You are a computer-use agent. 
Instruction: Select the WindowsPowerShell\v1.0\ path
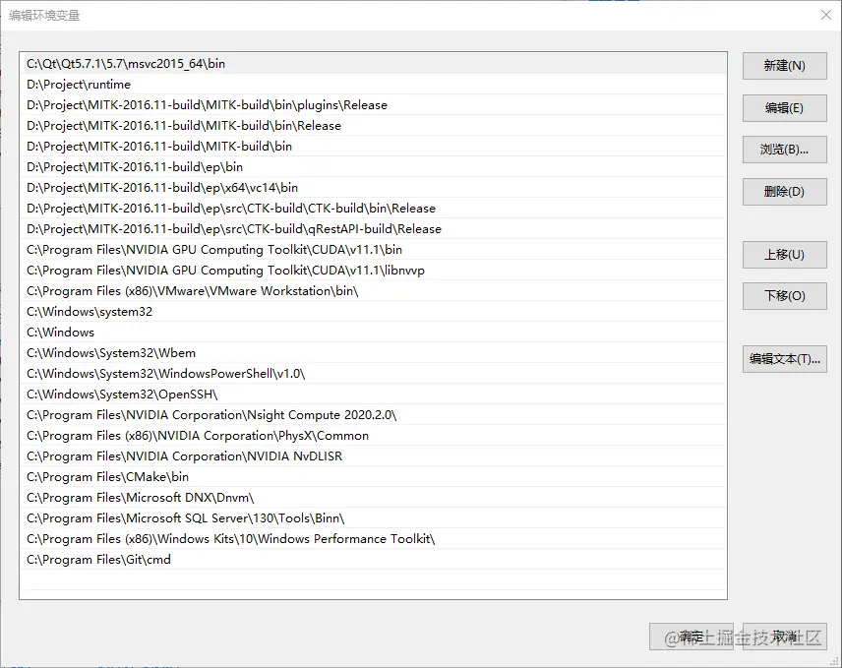point(375,374)
